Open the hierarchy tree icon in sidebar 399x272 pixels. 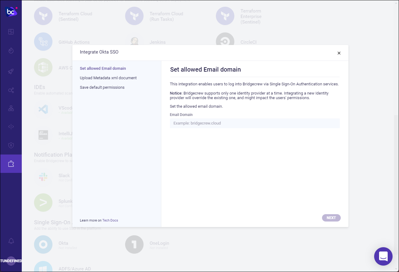[11, 108]
